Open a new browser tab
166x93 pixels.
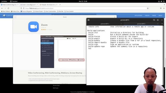tap(60, 5)
